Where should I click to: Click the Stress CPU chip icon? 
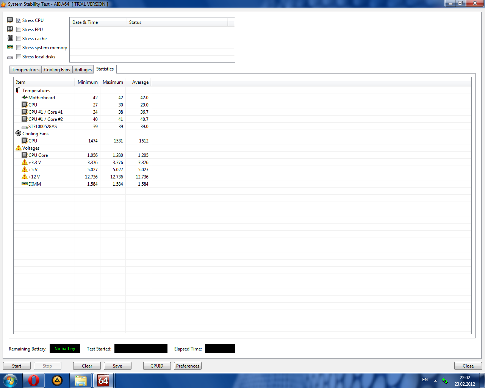click(x=10, y=20)
